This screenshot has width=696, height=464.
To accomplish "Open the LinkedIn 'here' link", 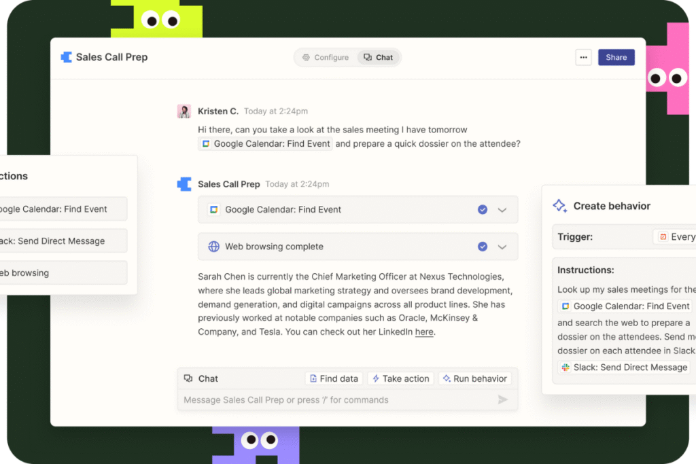I will point(424,332).
